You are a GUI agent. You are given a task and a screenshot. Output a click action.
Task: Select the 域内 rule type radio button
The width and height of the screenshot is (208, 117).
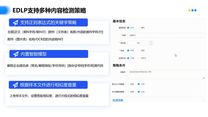[x=139, y=28]
